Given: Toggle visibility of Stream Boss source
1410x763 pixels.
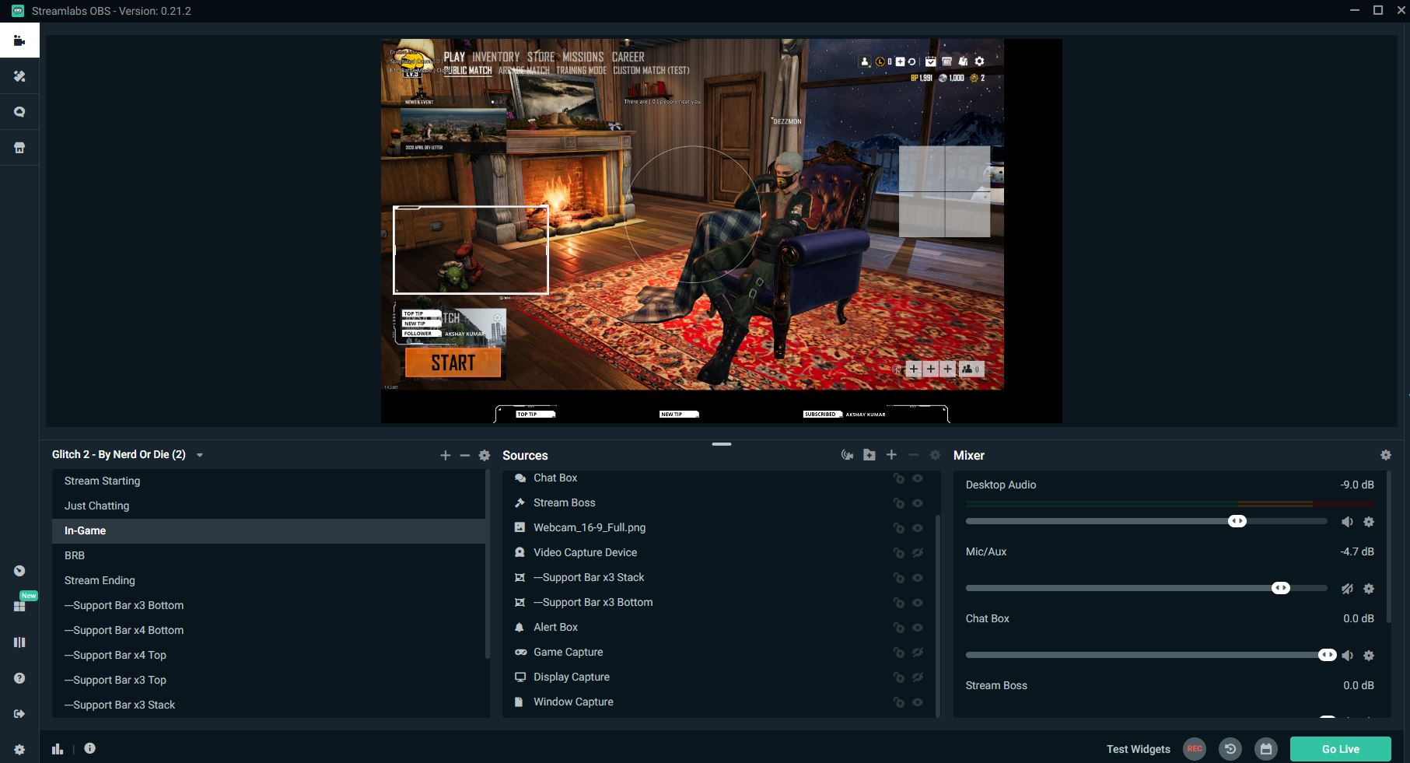Looking at the screenshot, I should 918,503.
